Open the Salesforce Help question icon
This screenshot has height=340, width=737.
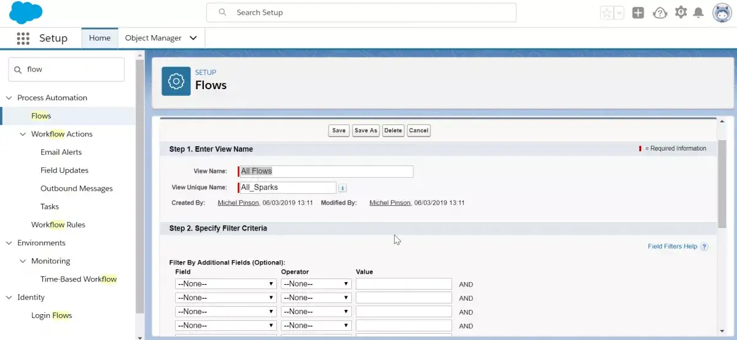(x=660, y=13)
